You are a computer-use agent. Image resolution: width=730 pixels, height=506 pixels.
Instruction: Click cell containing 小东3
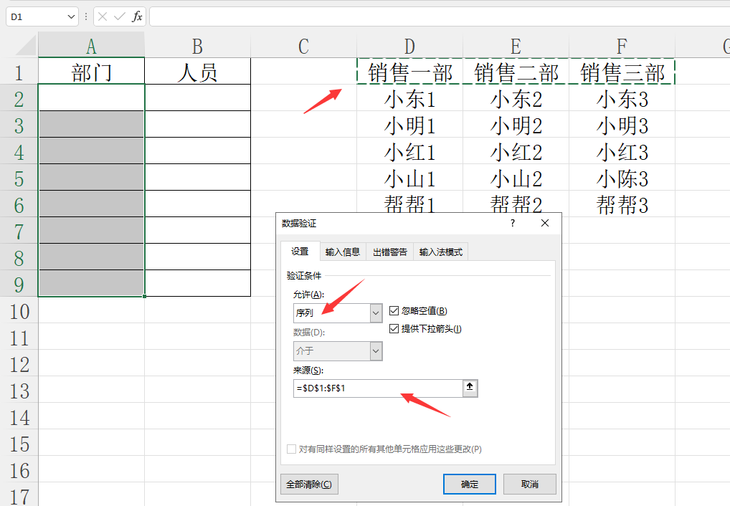click(622, 99)
